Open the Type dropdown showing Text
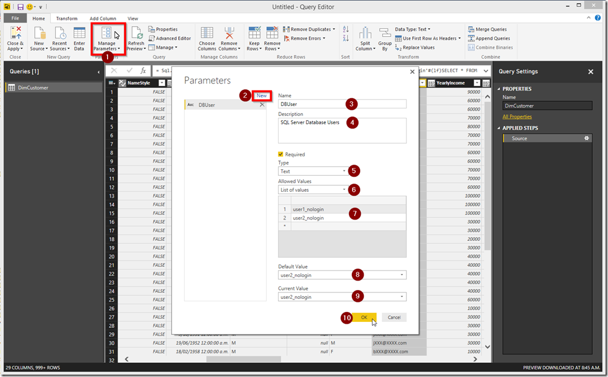Image resolution: width=608 pixels, height=377 pixels. pyautogui.click(x=313, y=171)
